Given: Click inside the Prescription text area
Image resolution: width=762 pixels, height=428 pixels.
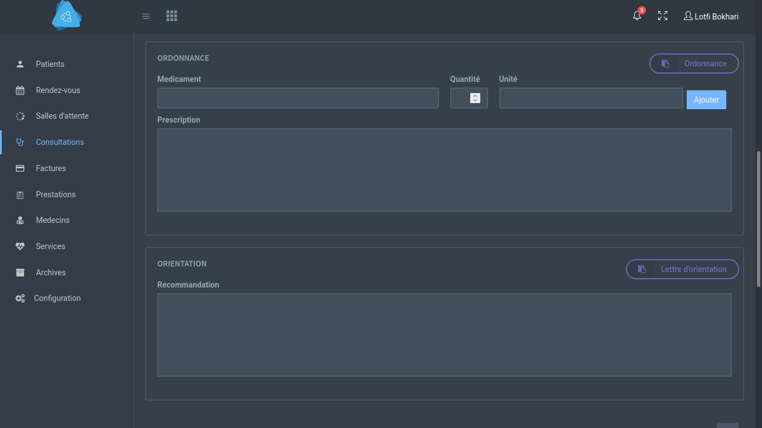Looking at the screenshot, I should [x=444, y=170].
